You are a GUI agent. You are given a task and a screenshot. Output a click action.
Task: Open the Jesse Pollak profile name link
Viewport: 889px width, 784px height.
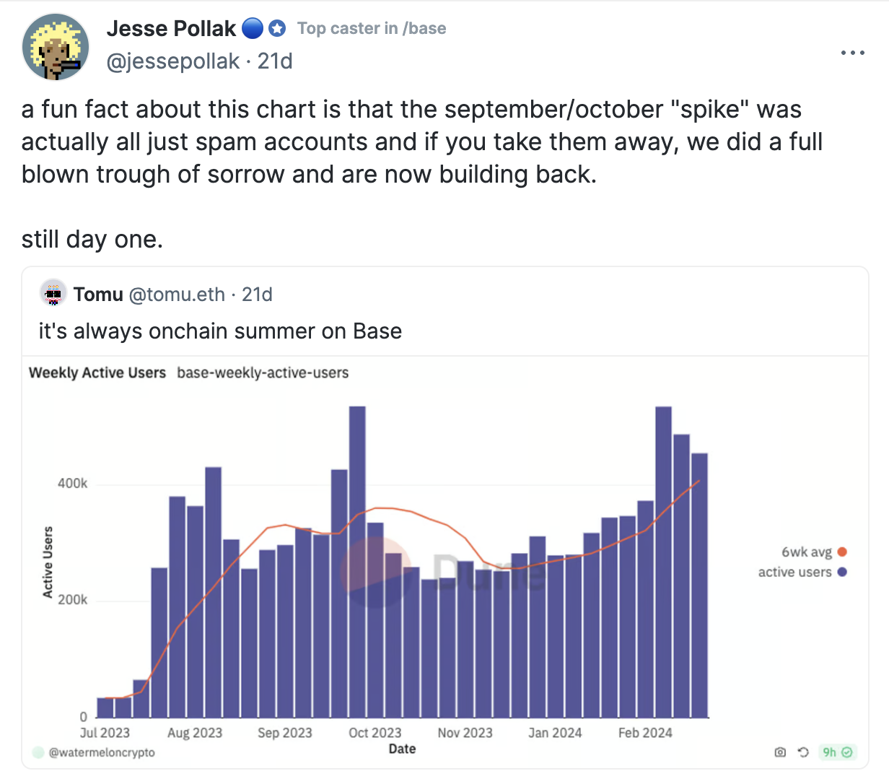tap(171, 29)
